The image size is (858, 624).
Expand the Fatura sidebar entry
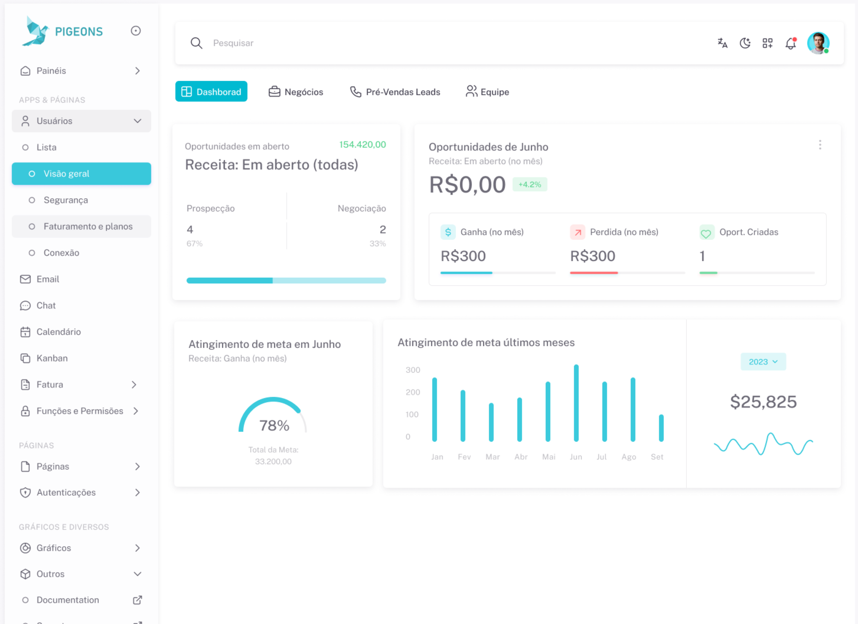[134, 385]
